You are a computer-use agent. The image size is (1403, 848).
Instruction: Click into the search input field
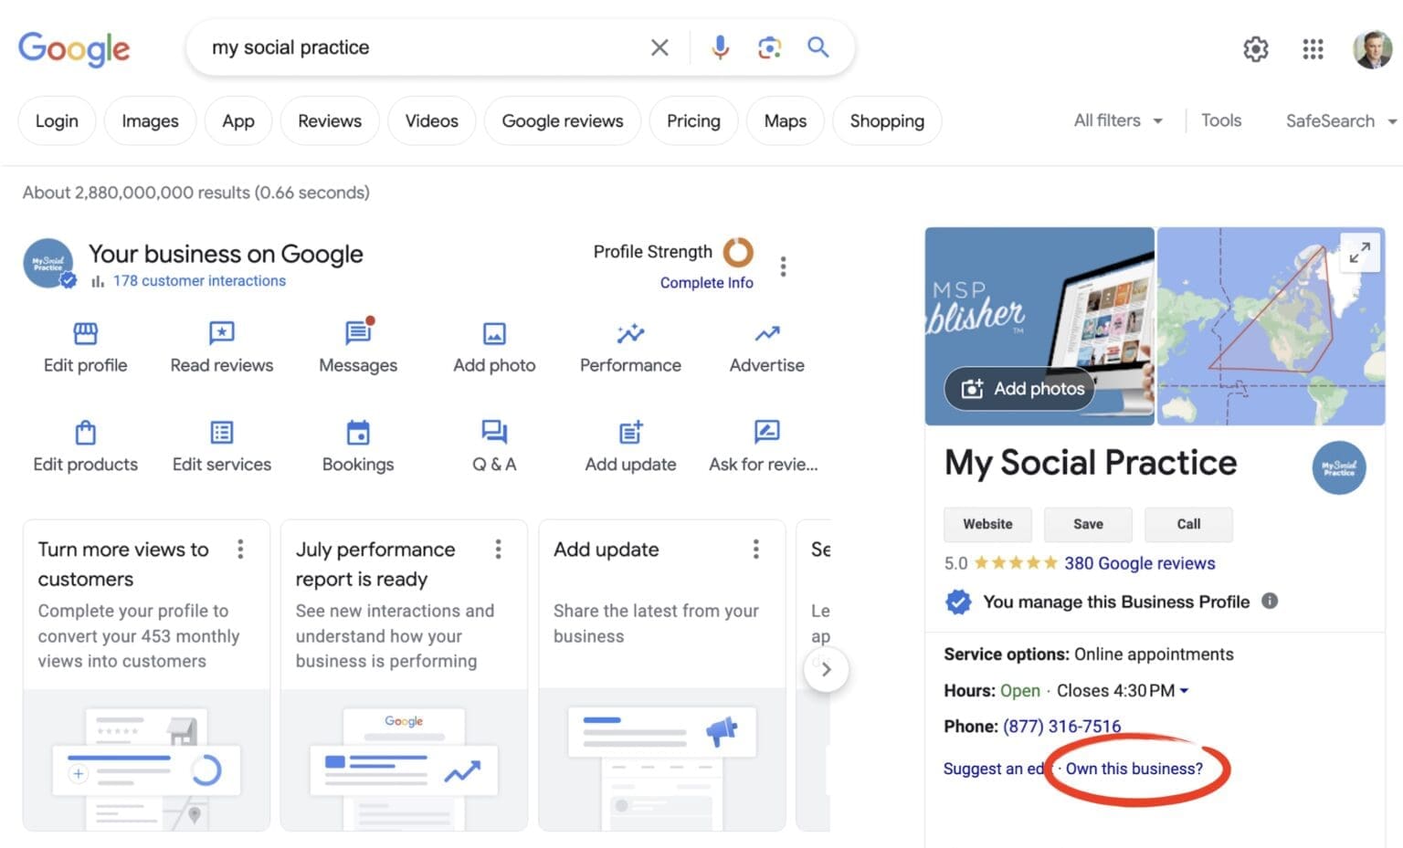420,47
